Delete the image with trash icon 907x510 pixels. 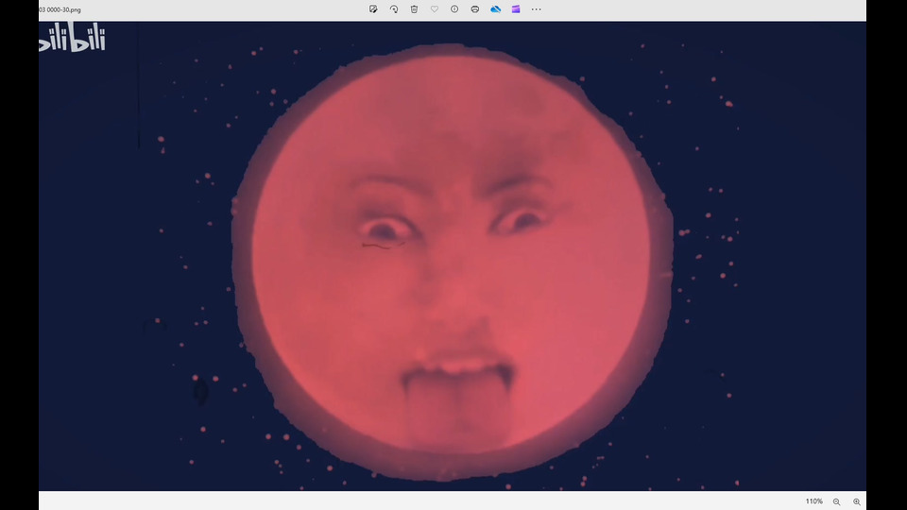click(x=414, y=9)
